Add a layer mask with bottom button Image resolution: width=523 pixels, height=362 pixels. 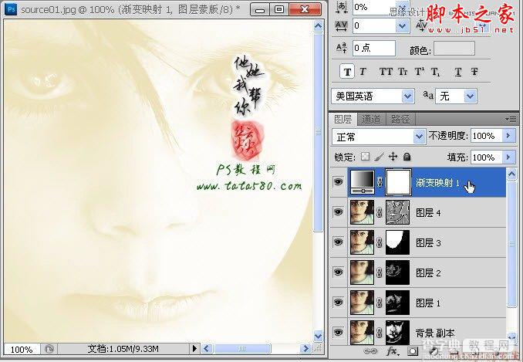tap(413, 351)
